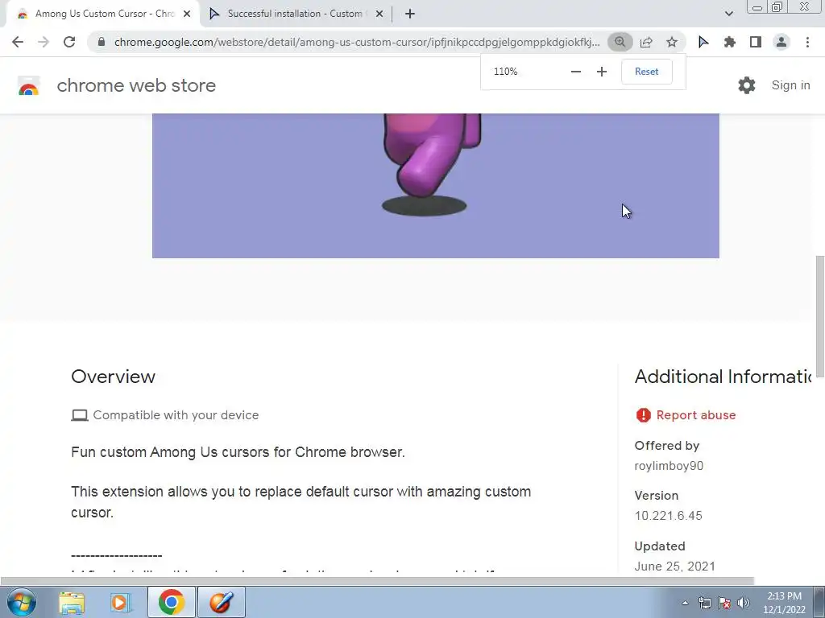The height and width of the screenshot is (618, 825).
Task: Click the Chrome taskbar button
Action: (171, 602)
